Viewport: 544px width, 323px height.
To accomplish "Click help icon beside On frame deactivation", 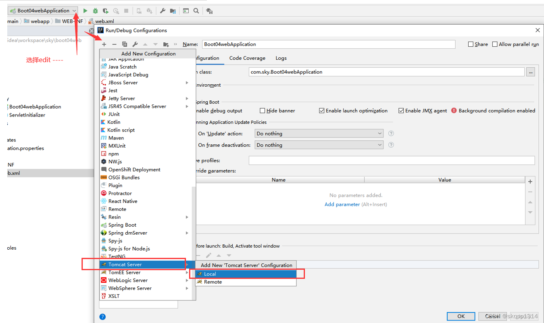I will [x=391, y=145].
